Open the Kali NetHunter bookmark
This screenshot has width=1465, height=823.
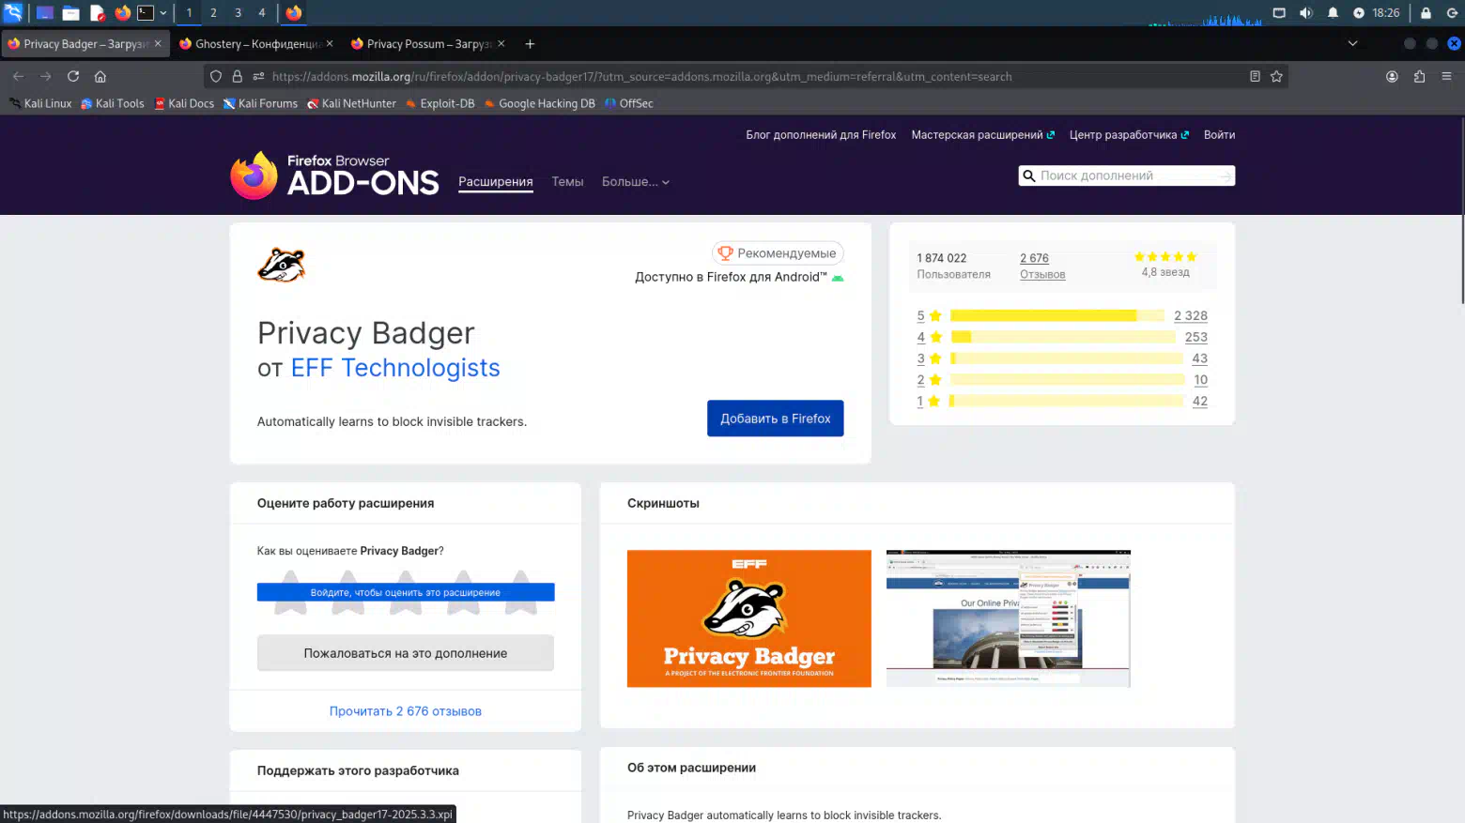(351, 104)
